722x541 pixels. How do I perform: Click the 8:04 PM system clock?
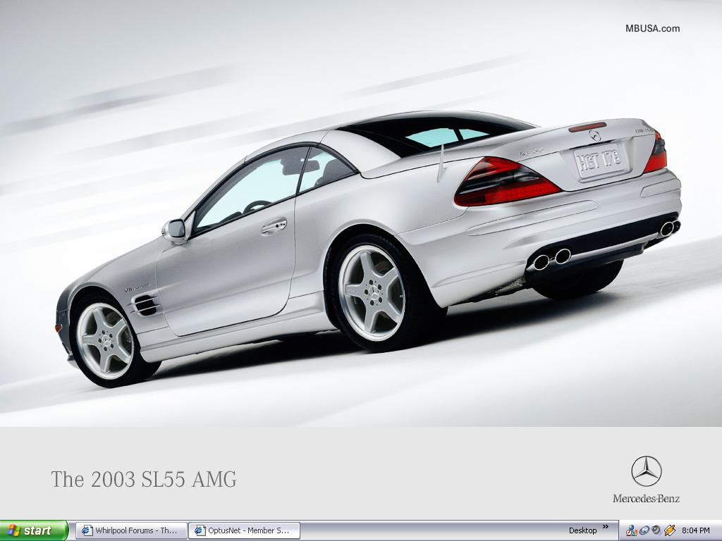pos(696,530)
